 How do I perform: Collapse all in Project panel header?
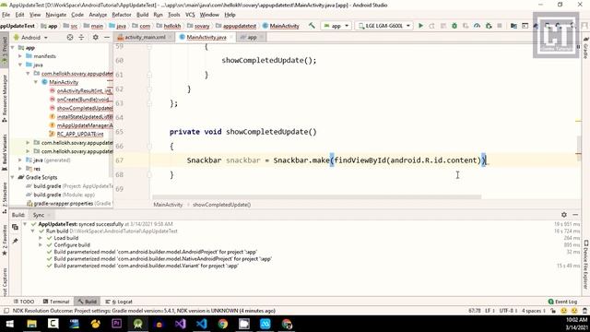[81, 37]
